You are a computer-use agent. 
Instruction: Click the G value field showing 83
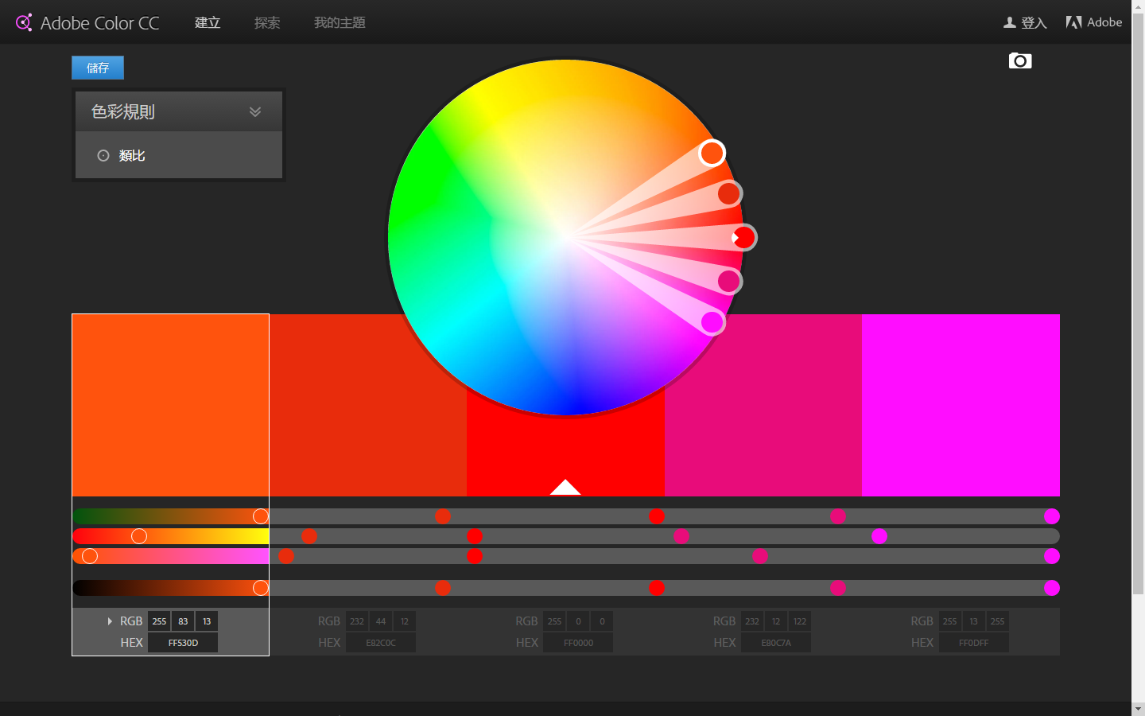tap(183, 621)
